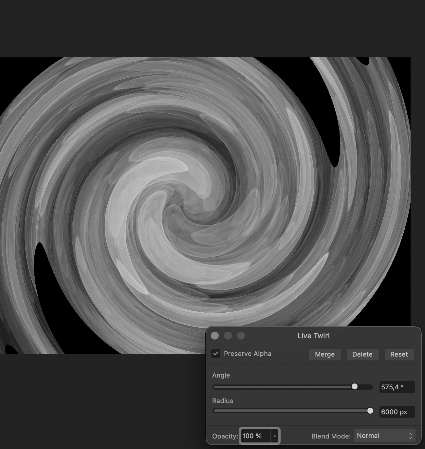Viewport: 425px width, 449px height.
Task: Click the Radius label
Action: point(223,401)
